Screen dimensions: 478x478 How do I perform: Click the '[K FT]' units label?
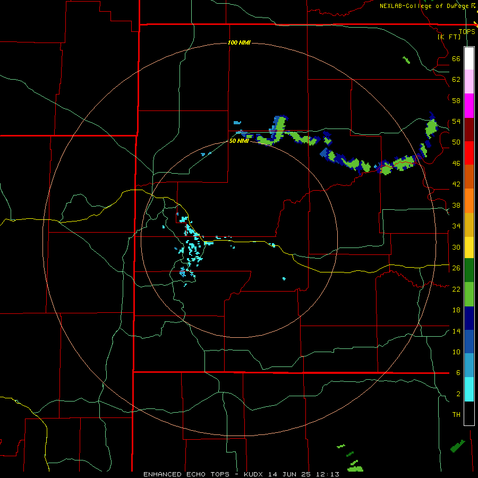(x=449, y=37)
